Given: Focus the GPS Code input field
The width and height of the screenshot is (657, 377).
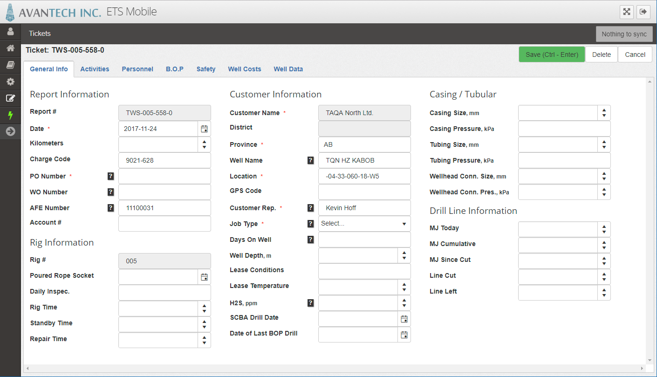Looking at the screenshot, I should 364,192.
